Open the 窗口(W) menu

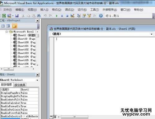coord(125,10)
